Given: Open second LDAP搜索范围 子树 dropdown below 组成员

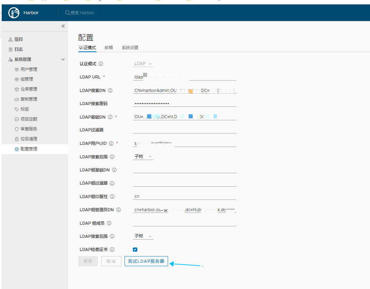Looking at the screenshot, I should tap(143, 236).
